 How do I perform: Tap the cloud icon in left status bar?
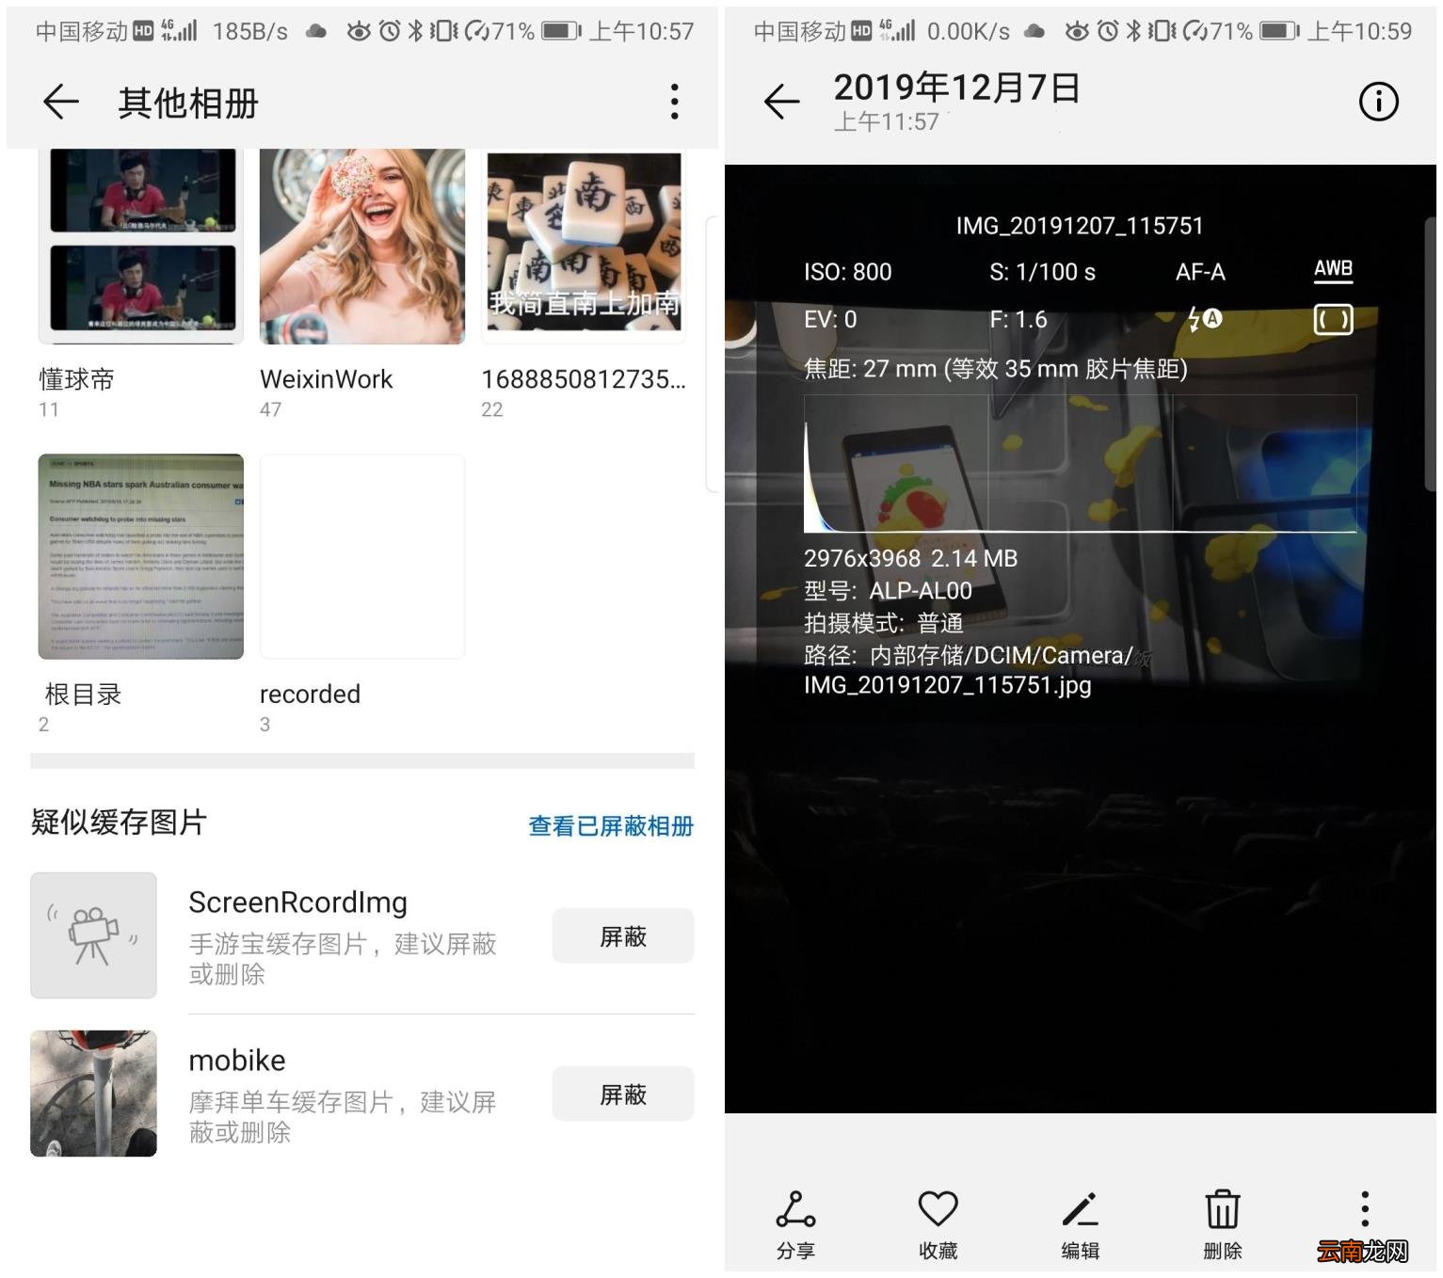(317, 31)
